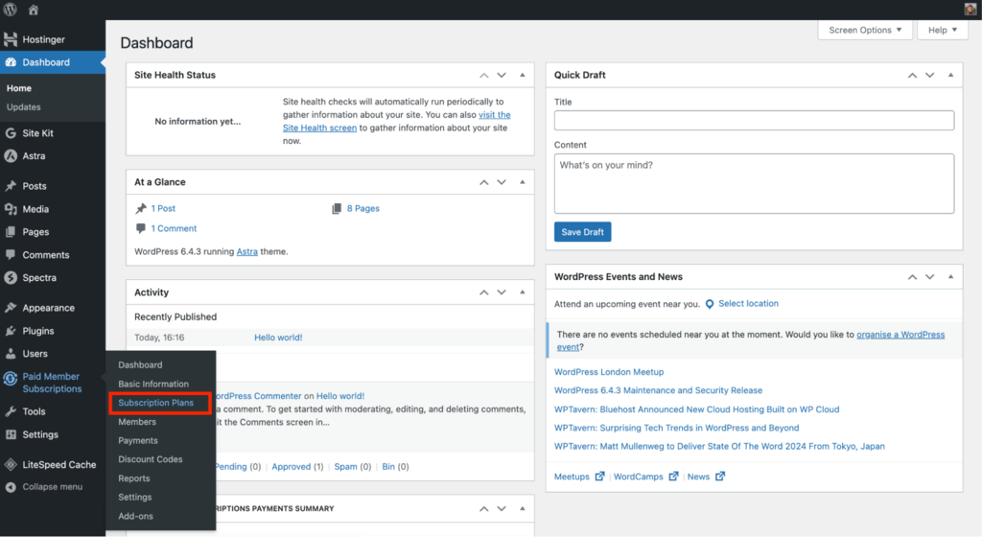Screen dimensions: 982x537
Task: Move At a Glance panel down
Action: (502, 182)
